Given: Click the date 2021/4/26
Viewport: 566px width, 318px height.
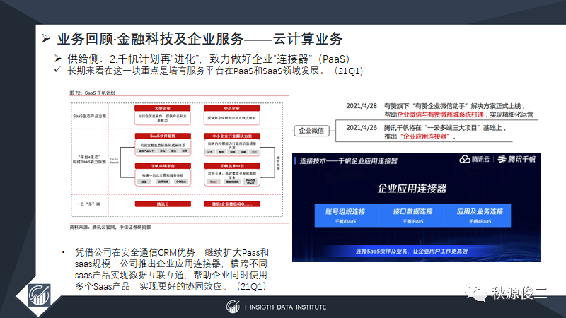Looking at the screenshot, I should tap(362, 128).
